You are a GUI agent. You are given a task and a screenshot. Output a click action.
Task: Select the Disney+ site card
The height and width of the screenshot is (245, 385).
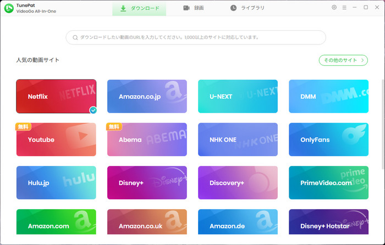(147, 182)
